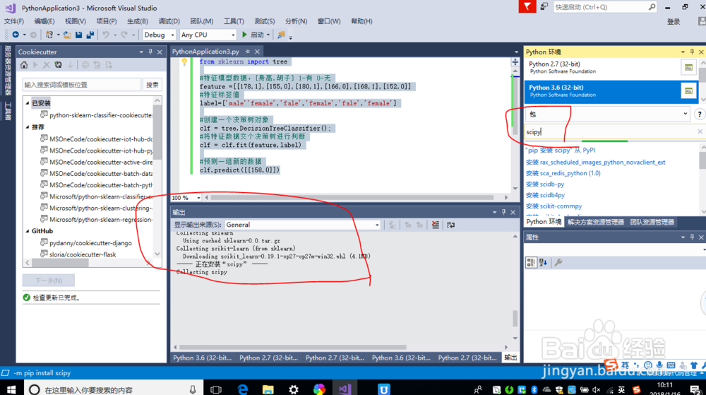Click the green Start debugging button

pos(244,35)
